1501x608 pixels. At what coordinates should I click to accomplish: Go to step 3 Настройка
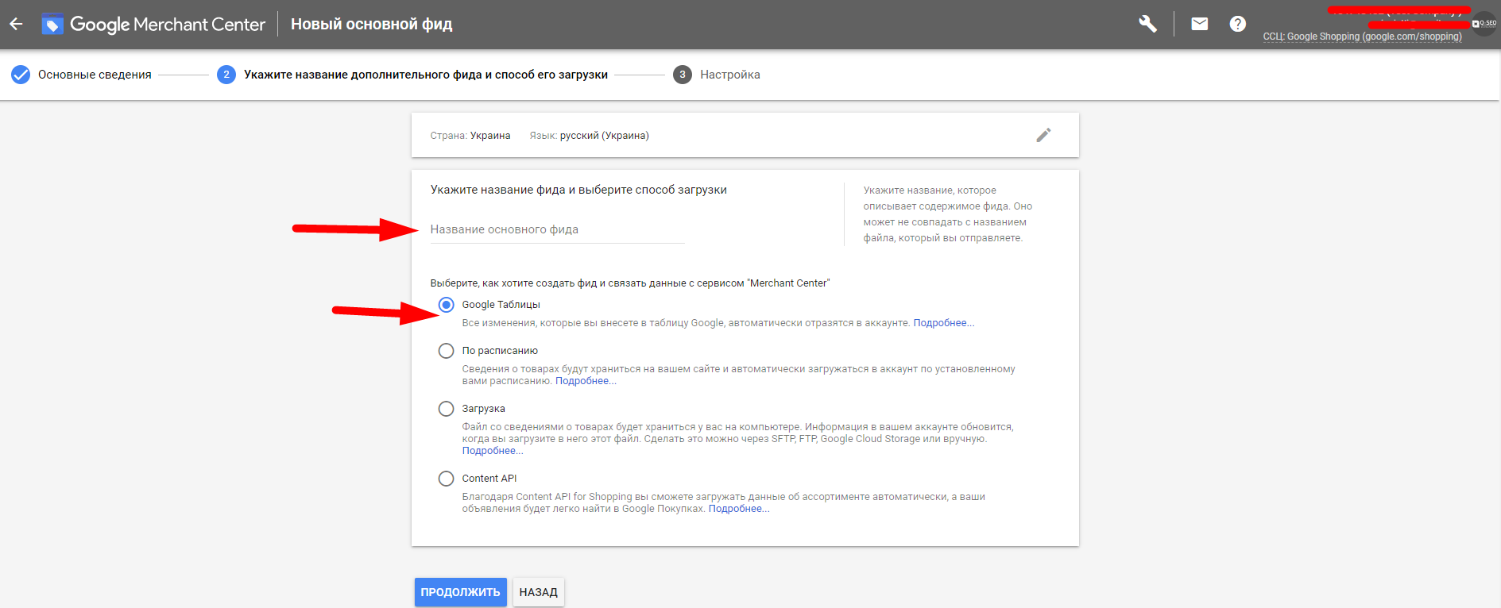point(729,75)
